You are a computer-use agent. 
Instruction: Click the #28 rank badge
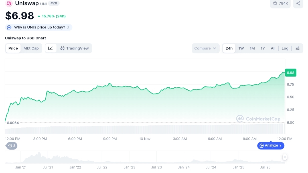tap(54, 3)
